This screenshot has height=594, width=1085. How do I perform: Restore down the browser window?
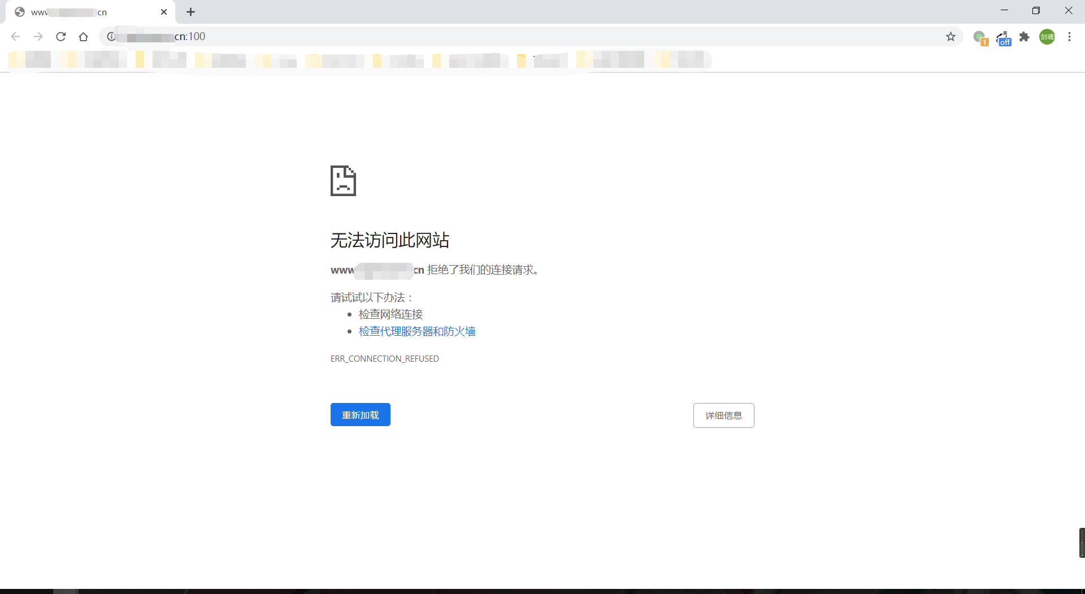(1036, 11)
